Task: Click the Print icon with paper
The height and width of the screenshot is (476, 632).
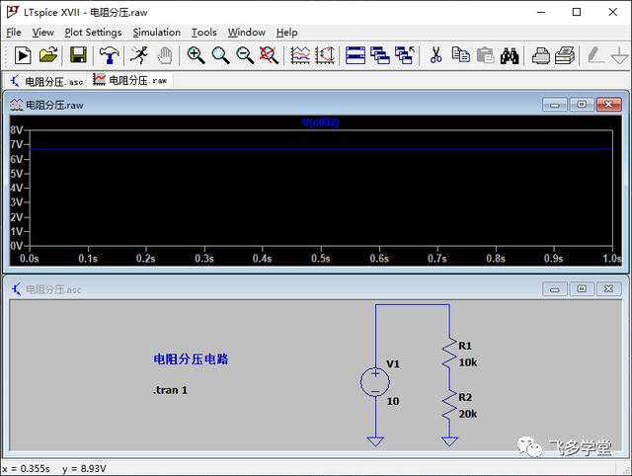Action: (565, 55)
